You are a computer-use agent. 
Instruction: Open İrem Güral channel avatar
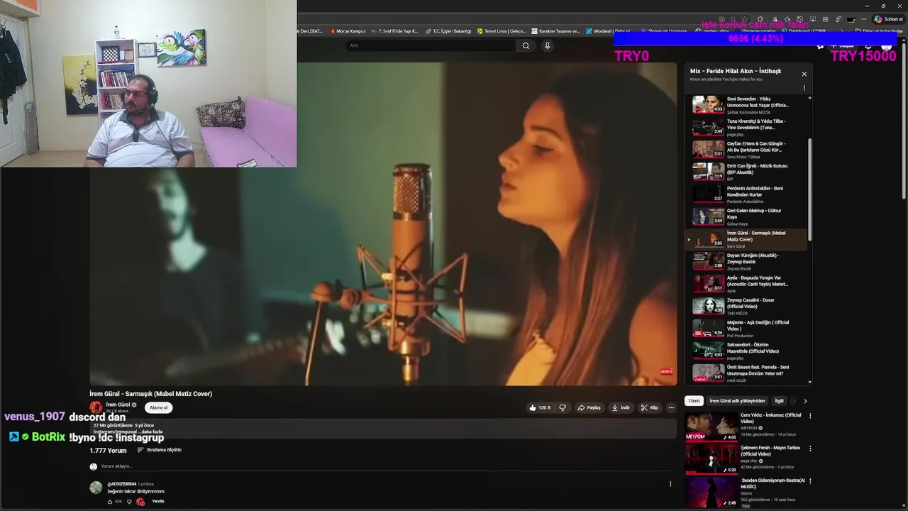tap(96, 407)
